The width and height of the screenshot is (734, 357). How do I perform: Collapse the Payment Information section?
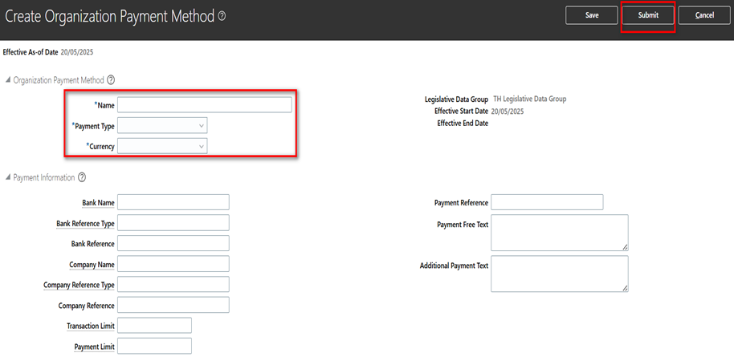coord(8,177)
